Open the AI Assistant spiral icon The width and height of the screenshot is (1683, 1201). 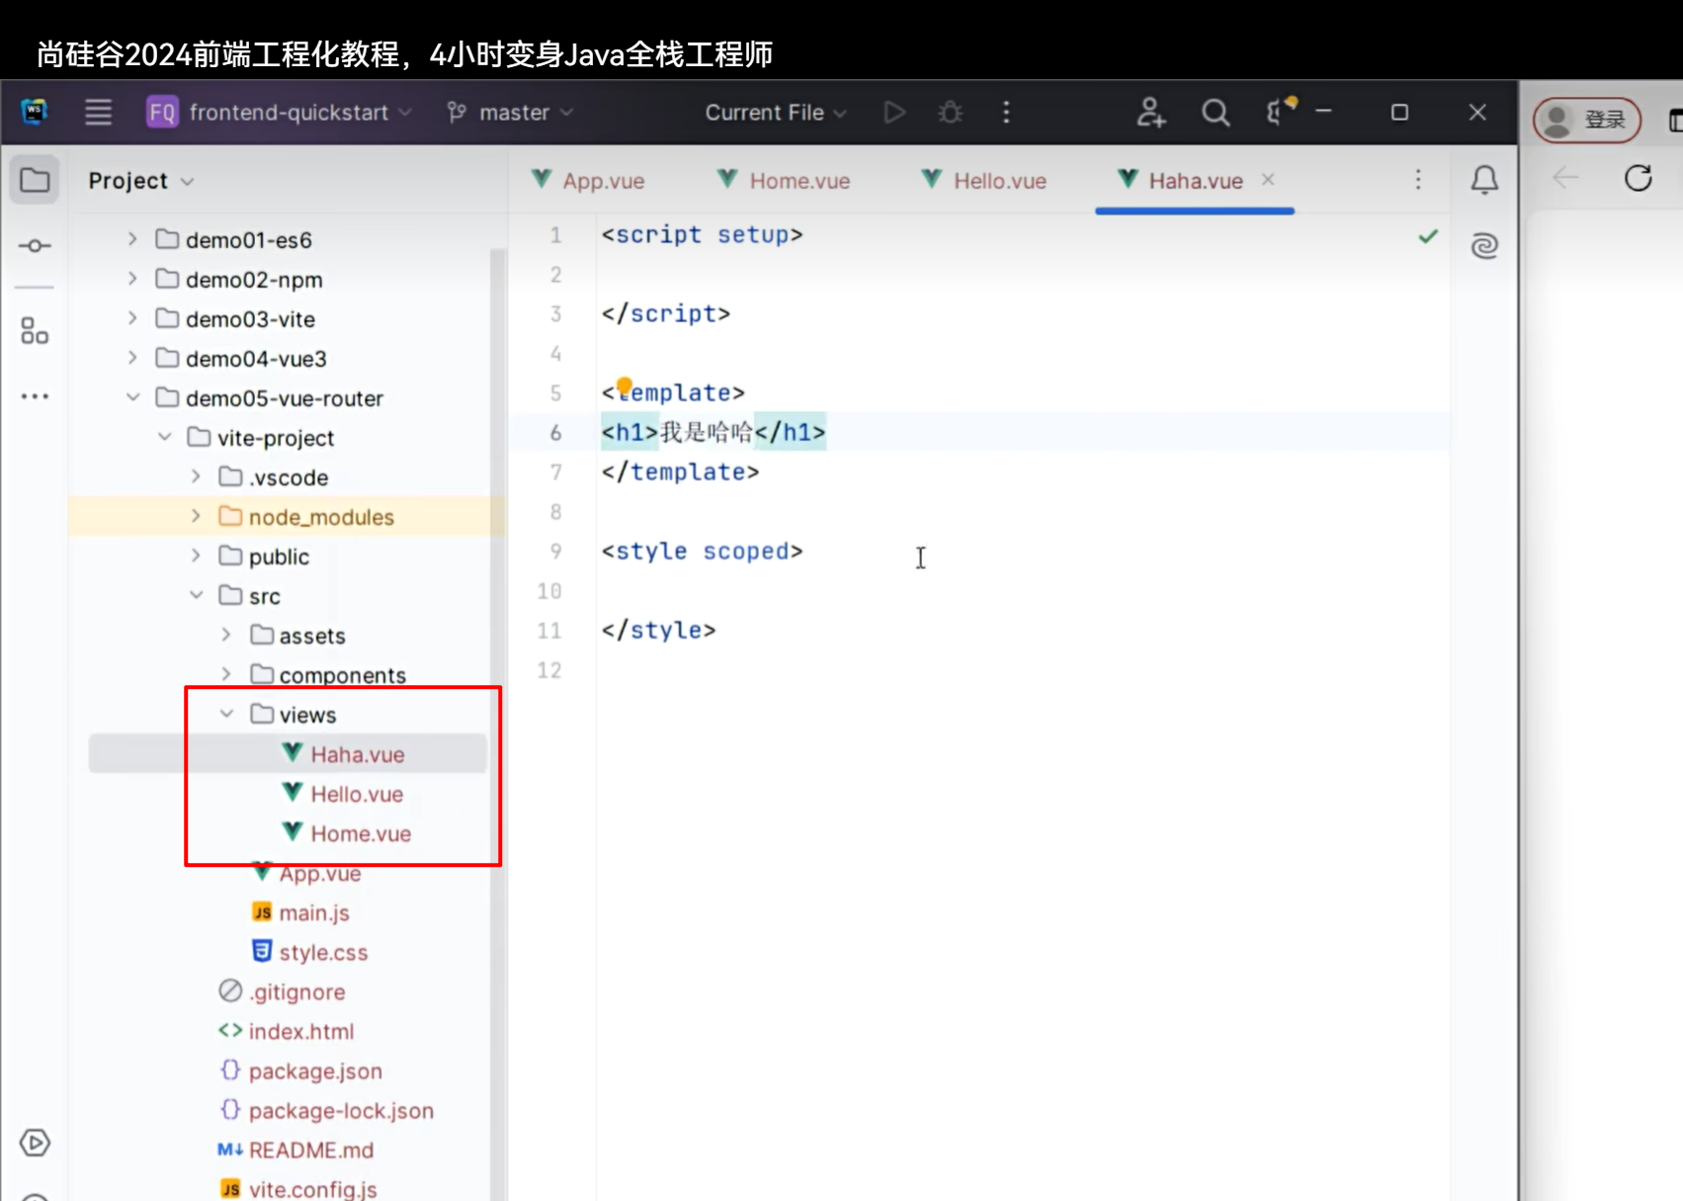[1484, 245]
